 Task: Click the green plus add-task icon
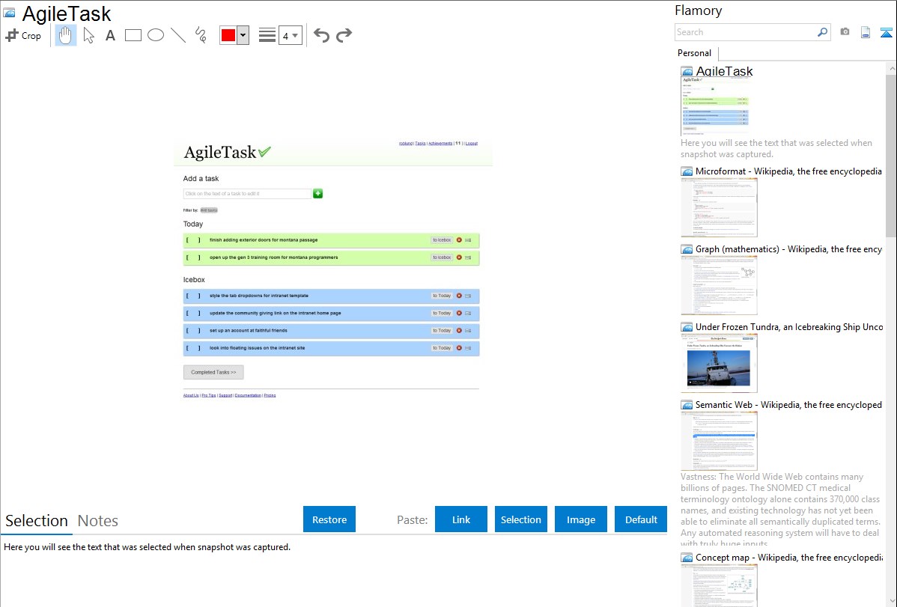(318, 194)
